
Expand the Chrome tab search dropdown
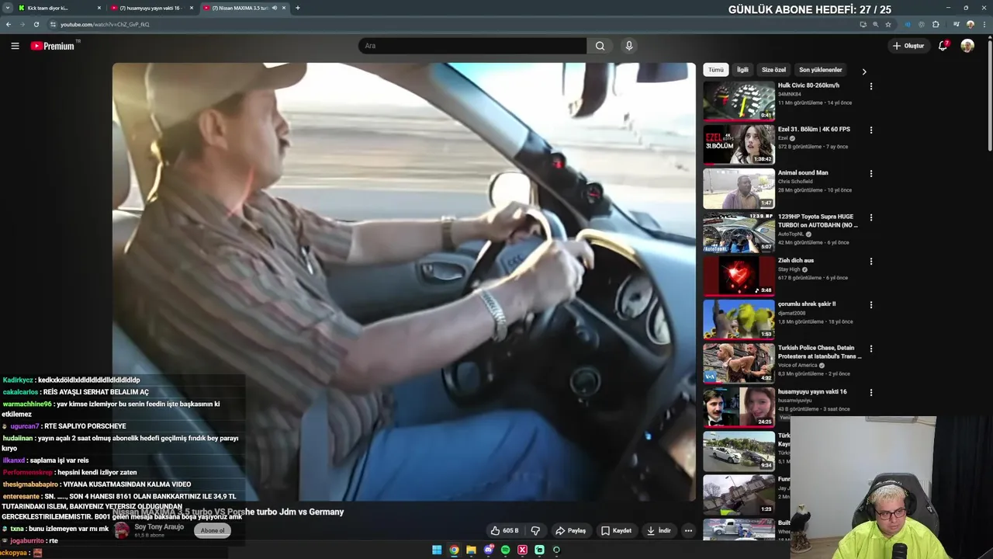tap(8, 8)
